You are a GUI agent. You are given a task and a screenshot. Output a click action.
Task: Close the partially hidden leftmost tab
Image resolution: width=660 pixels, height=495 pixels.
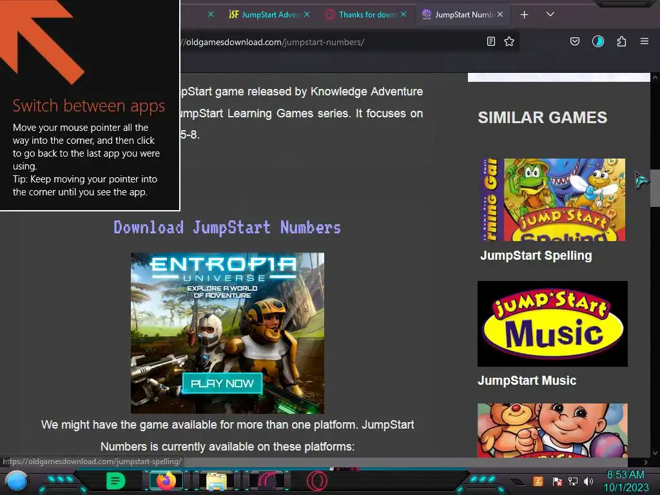(x=211, y=14)
